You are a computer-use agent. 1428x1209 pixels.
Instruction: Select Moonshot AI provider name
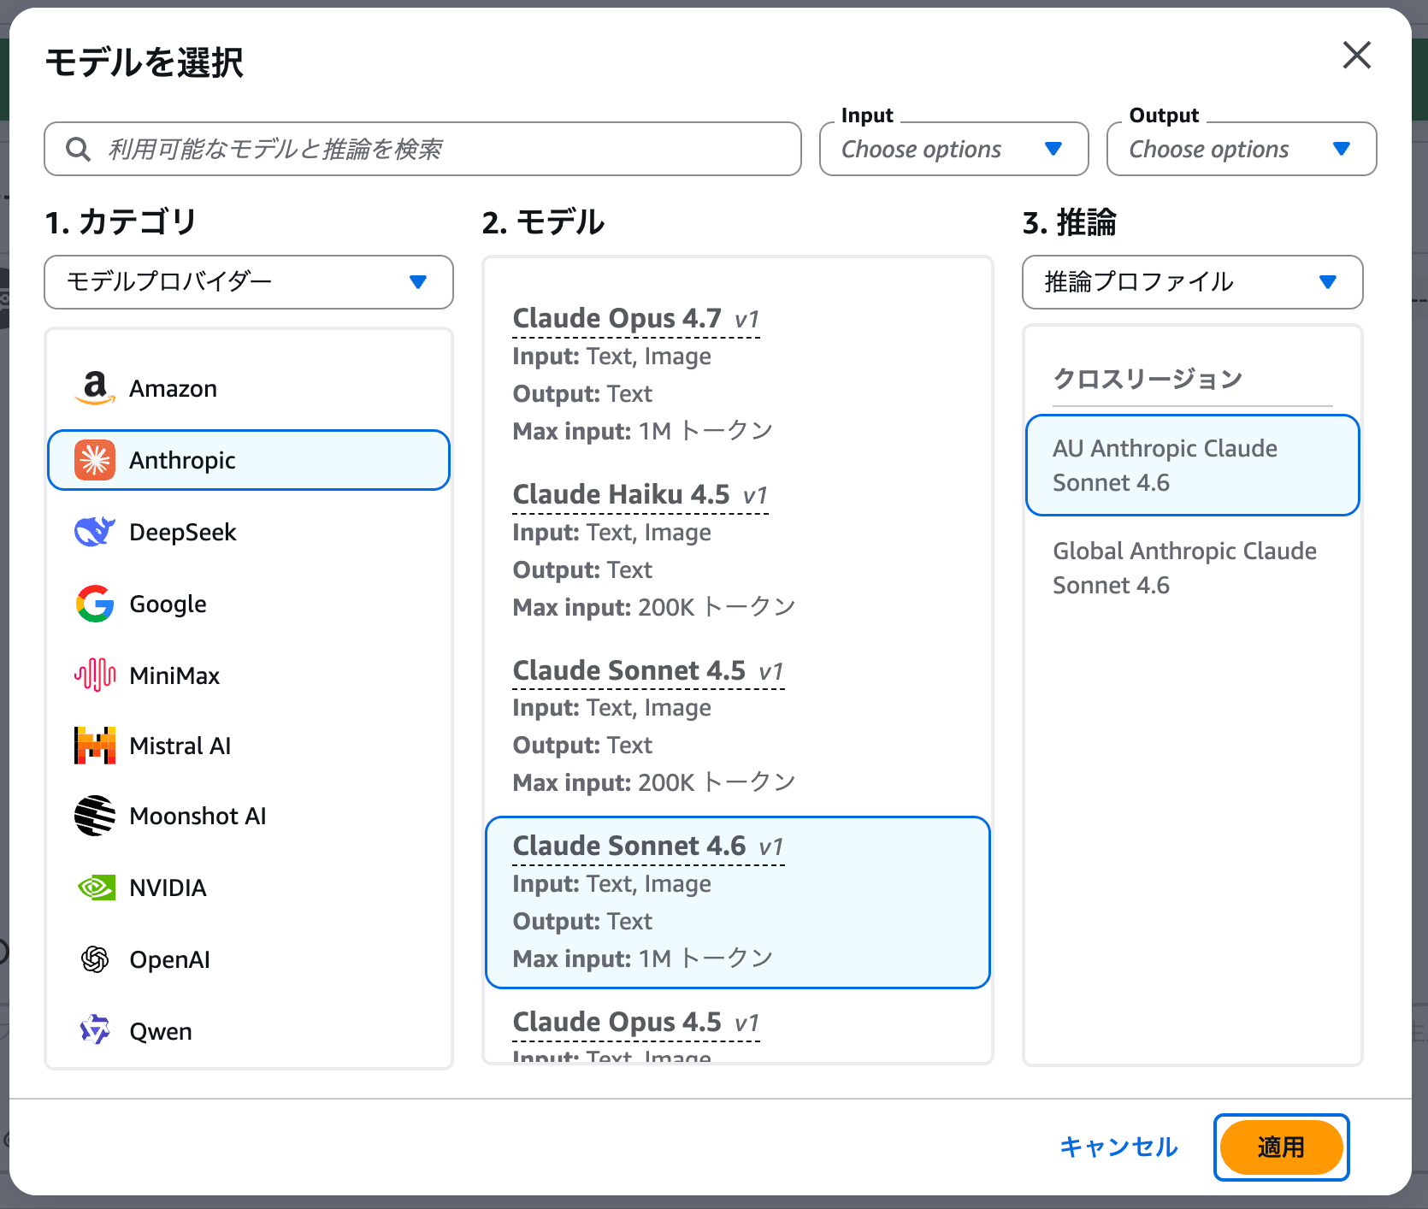click(198, 816)
